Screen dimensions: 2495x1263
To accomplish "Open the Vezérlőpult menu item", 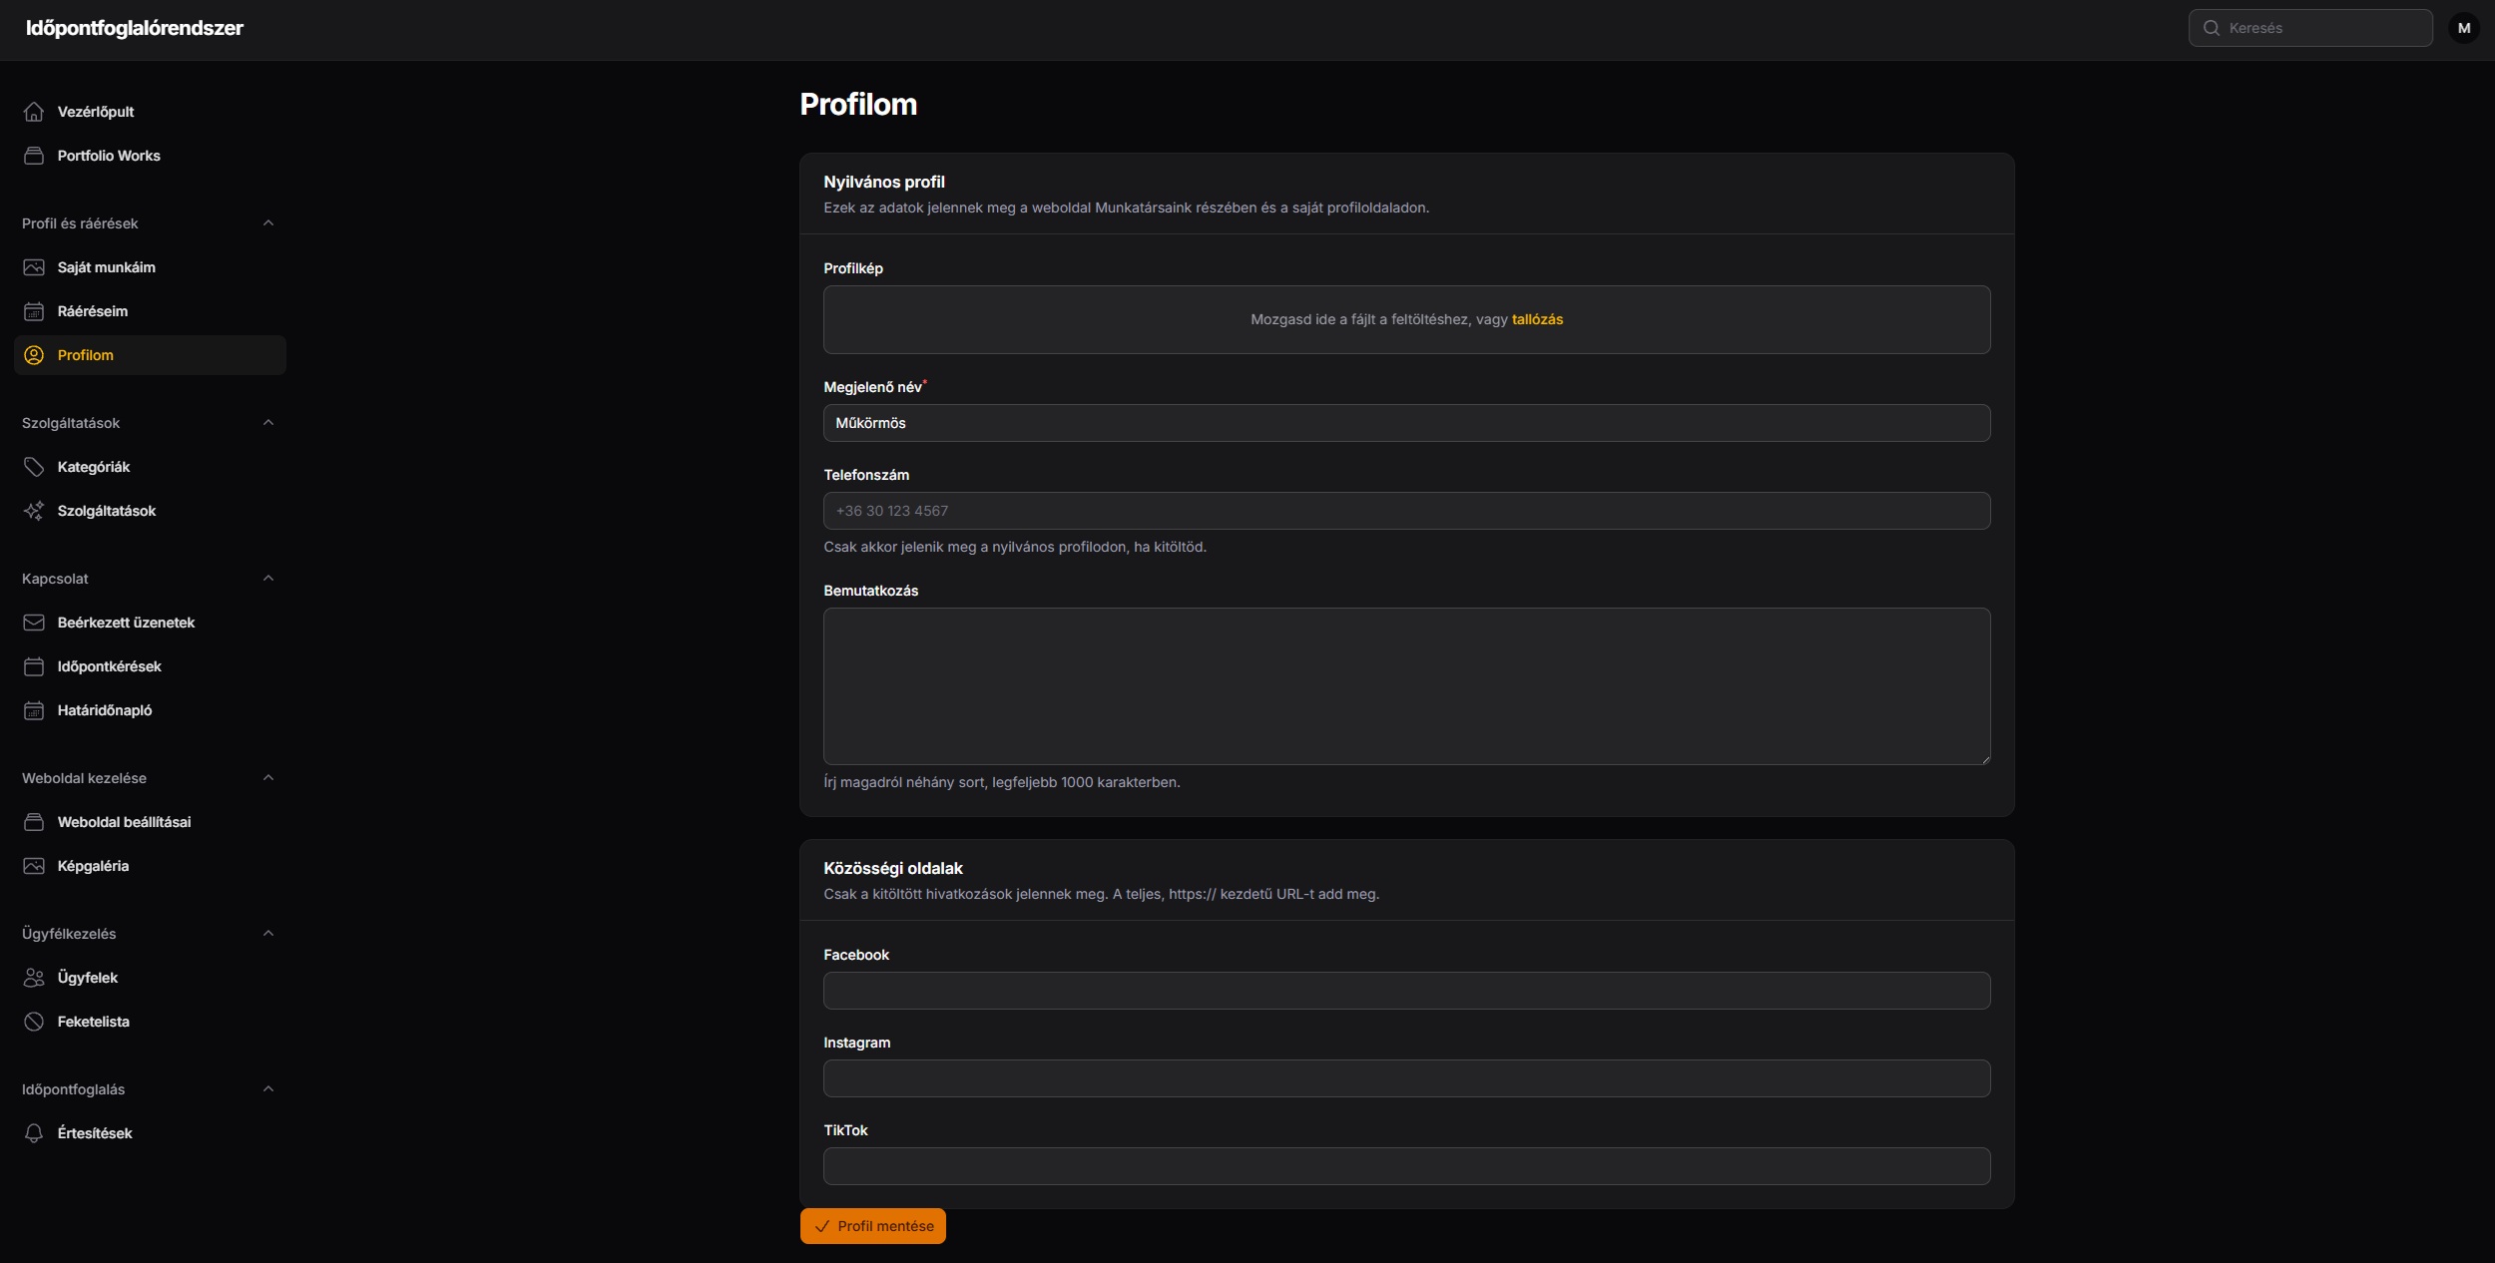I will tap(150, 112).
